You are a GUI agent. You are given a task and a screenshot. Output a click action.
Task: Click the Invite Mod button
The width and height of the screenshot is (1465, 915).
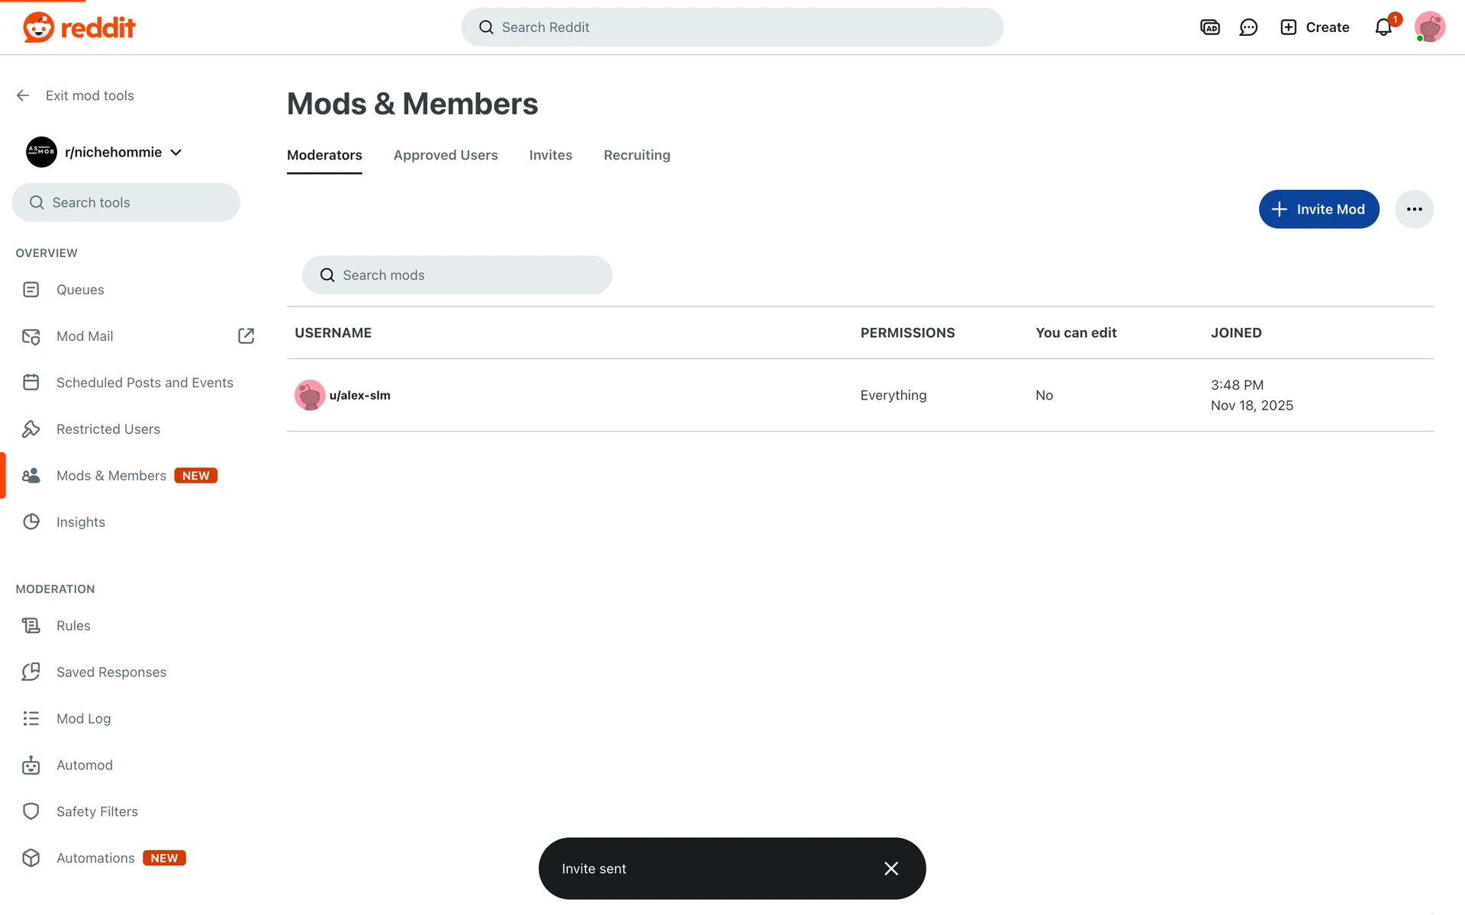click(x=1318, y=209)
